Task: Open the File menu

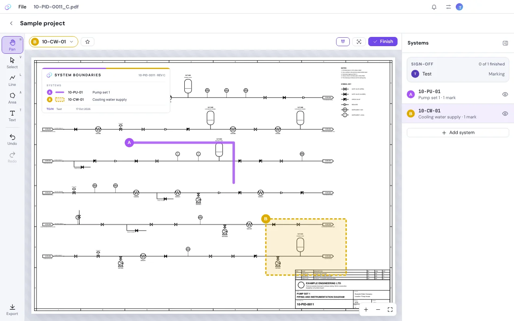Action: 22,7
